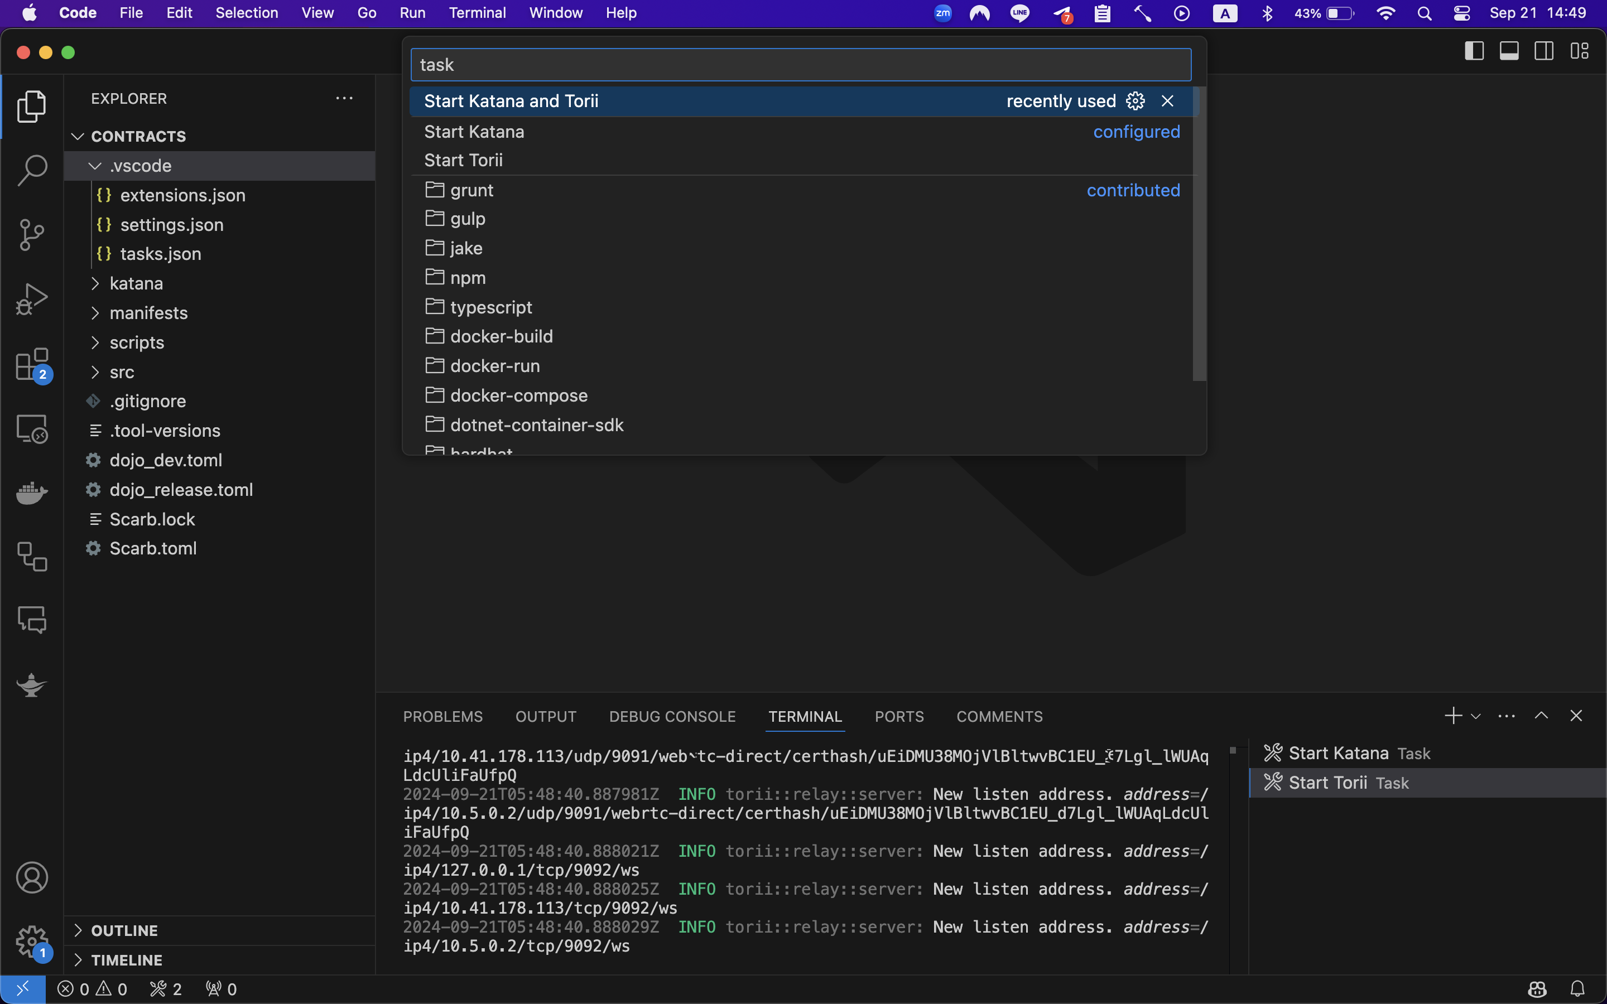
Task: Toggle the primary side bar
Action: pos(1474,51)
